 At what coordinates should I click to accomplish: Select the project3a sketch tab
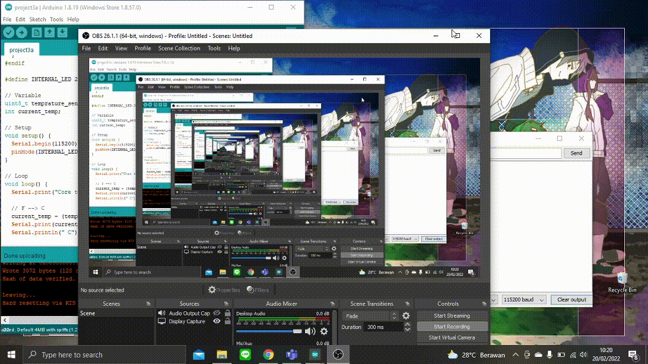pyautogui.click(x=21, y=50)
